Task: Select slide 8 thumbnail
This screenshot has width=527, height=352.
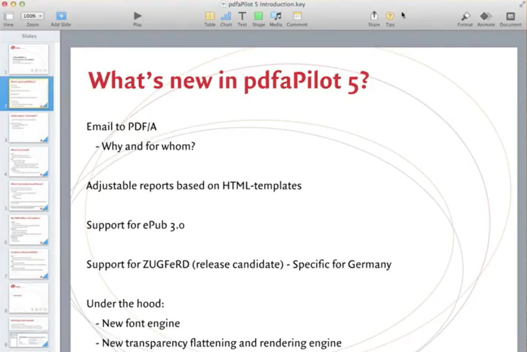Action: (28, 298)
